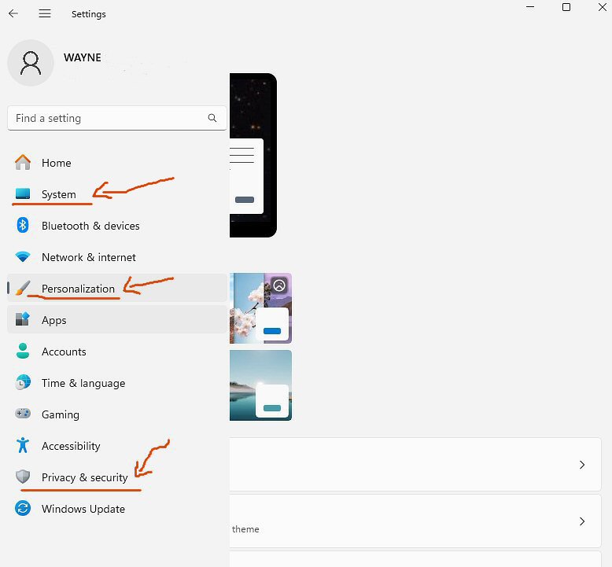
Task: Click the Accessibility figure icon
Action: (x=23, y=445)
